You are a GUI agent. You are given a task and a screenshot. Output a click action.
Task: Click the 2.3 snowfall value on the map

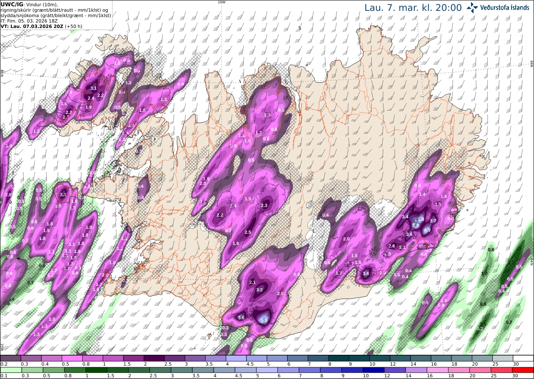tap(264, 205)
